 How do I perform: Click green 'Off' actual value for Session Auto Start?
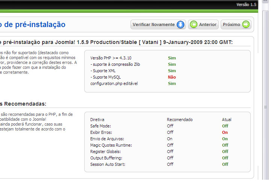[x=225, y=164]
